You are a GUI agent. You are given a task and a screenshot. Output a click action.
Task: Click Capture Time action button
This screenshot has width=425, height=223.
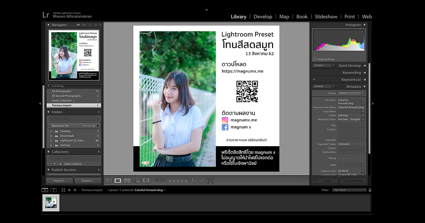click(363, 171)
